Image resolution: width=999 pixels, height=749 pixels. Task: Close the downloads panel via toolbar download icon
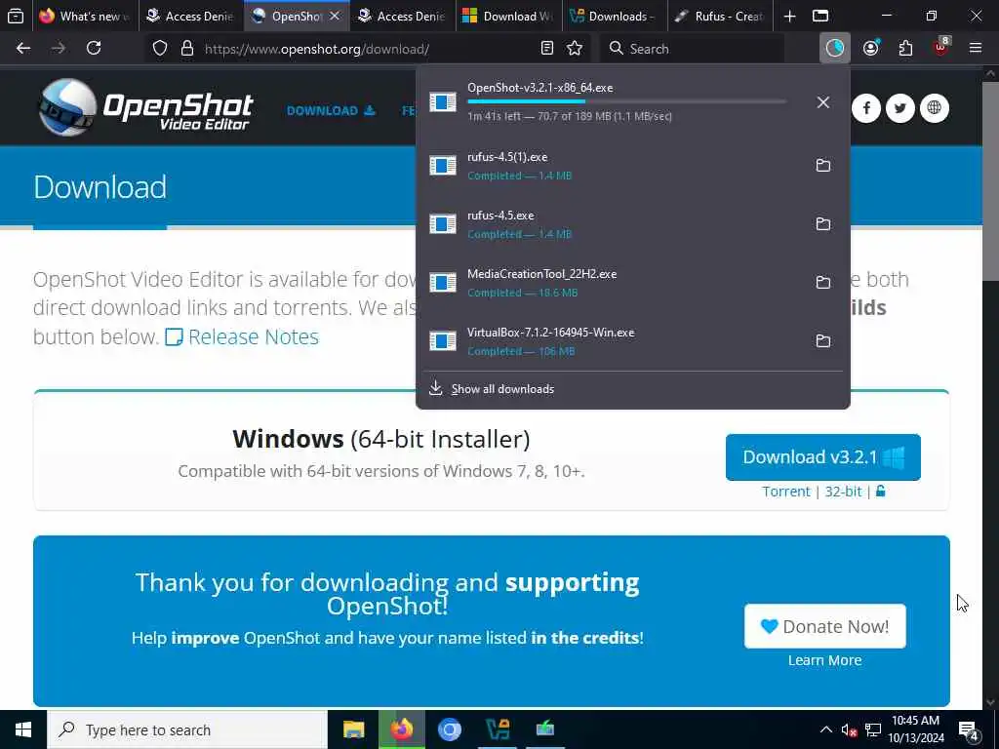click(835, 49)
